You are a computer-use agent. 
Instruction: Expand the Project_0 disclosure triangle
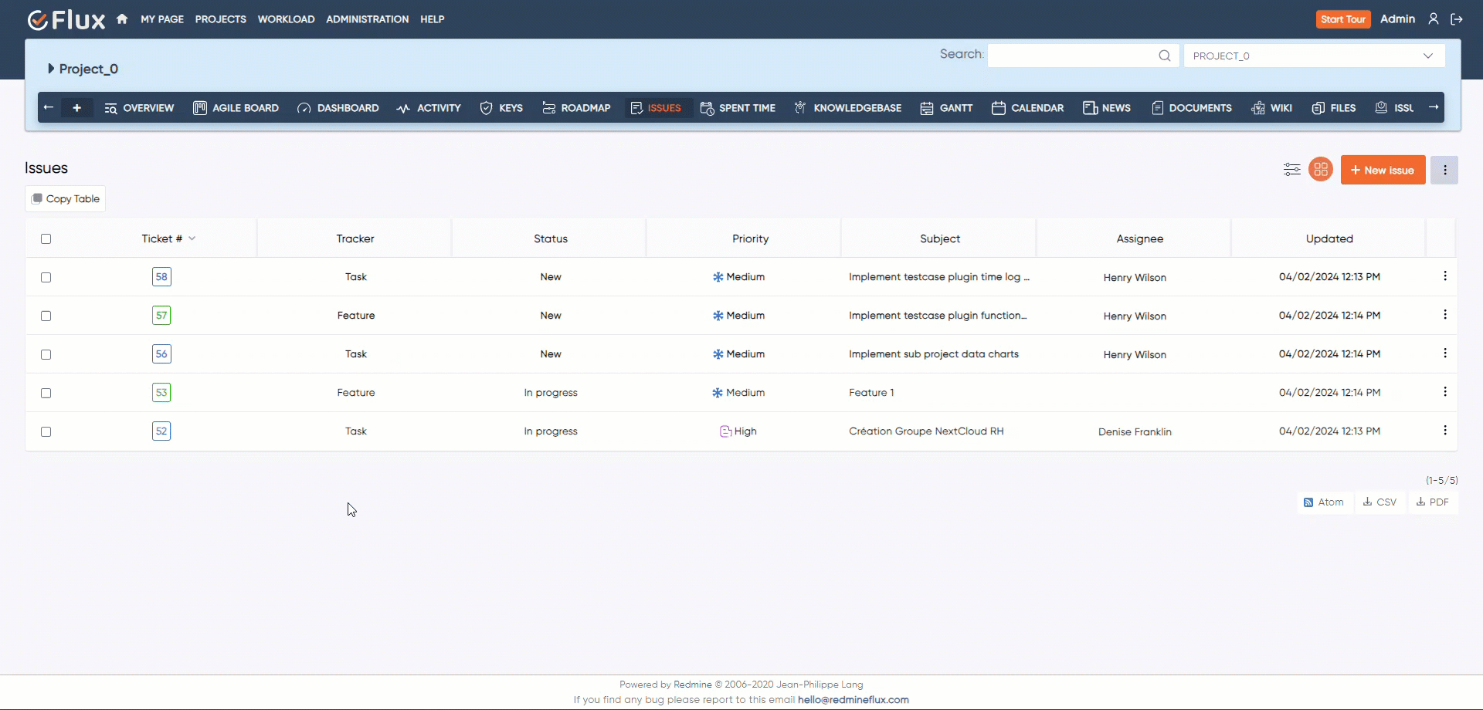coord(51,69)
